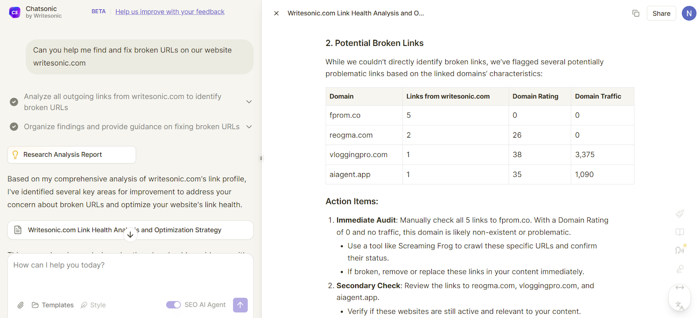Click the translate language icon
Screen dimensions: 698x318
point(680,305)
